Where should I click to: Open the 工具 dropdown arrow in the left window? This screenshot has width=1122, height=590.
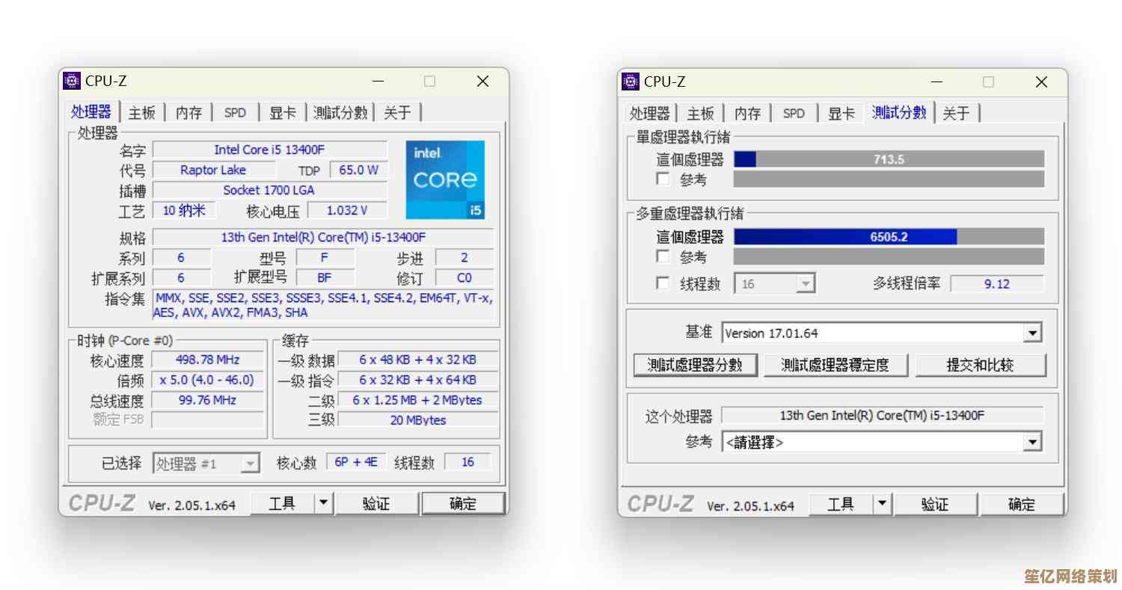coord(323,504)
